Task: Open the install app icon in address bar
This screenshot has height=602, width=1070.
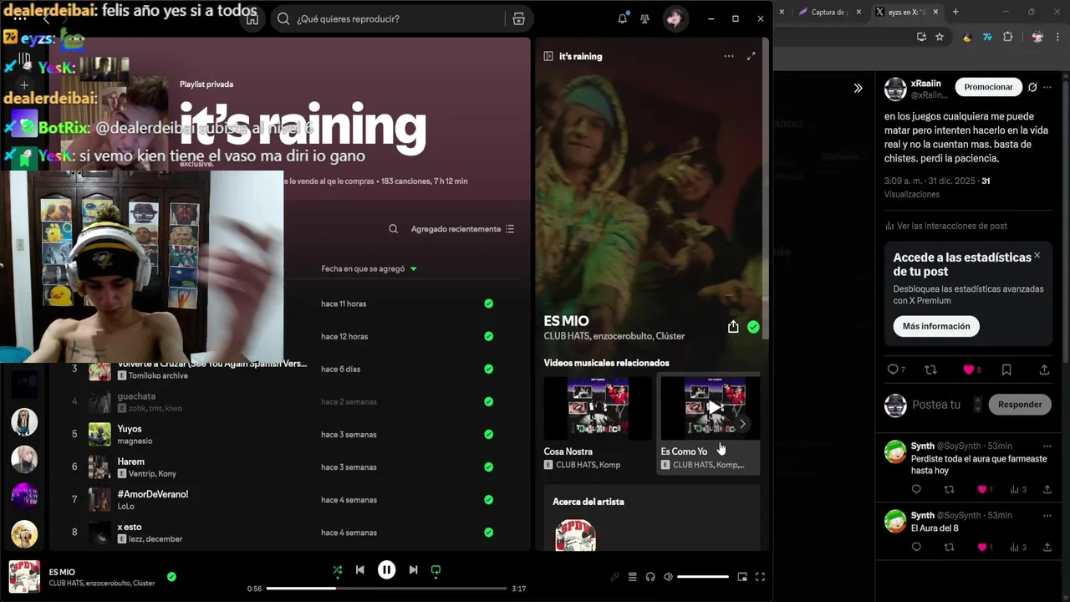Action: coord(921,37)
